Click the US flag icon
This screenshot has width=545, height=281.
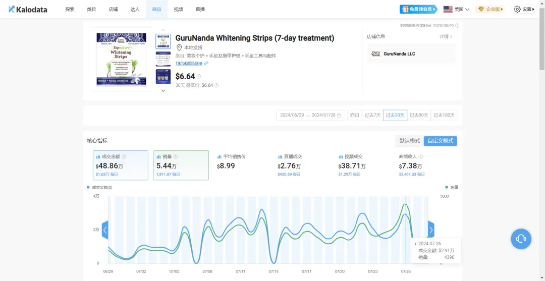point(448,10)
